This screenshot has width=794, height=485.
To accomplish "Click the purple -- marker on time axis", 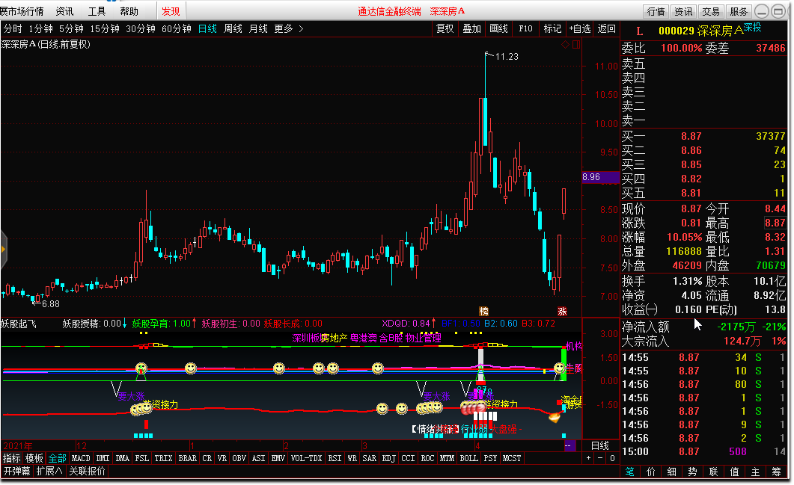I will (569, 445).
